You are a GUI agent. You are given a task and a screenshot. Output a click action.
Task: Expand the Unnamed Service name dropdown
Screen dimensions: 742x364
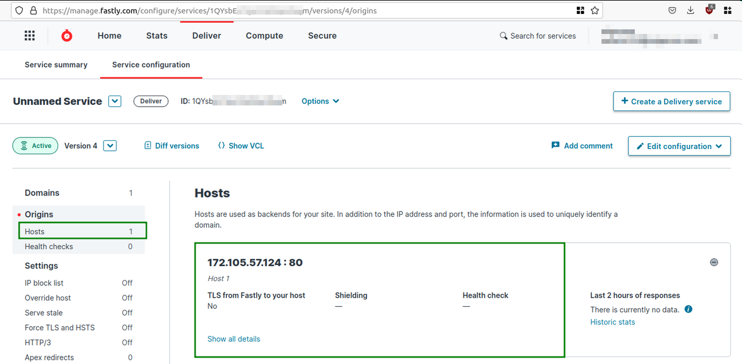tap(115, 101)
